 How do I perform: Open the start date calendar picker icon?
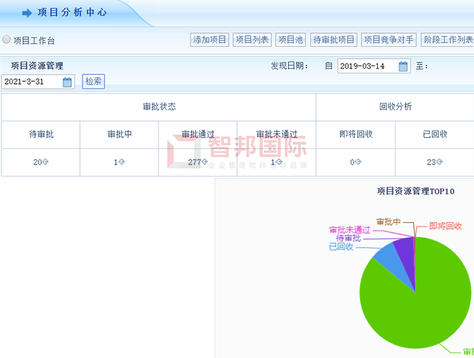(403, 66)
